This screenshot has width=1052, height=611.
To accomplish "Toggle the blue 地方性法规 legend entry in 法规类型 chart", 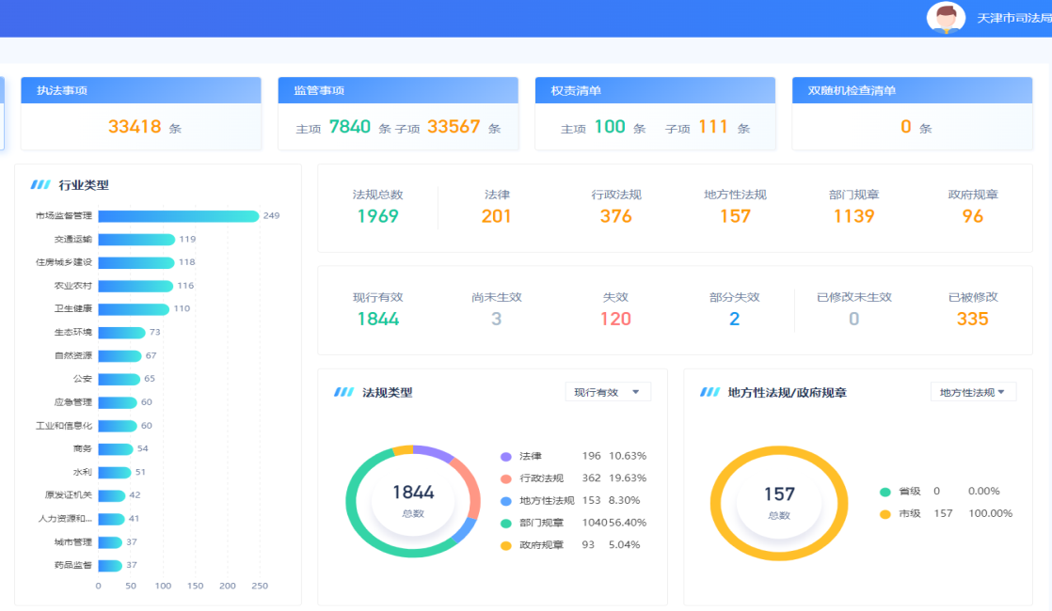I will tap(546, 501).
